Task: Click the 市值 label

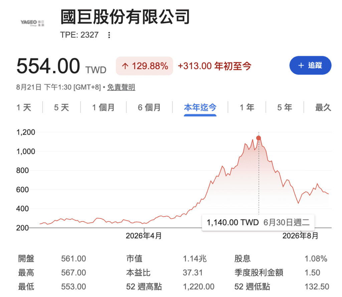Action: tap(134, 259)
